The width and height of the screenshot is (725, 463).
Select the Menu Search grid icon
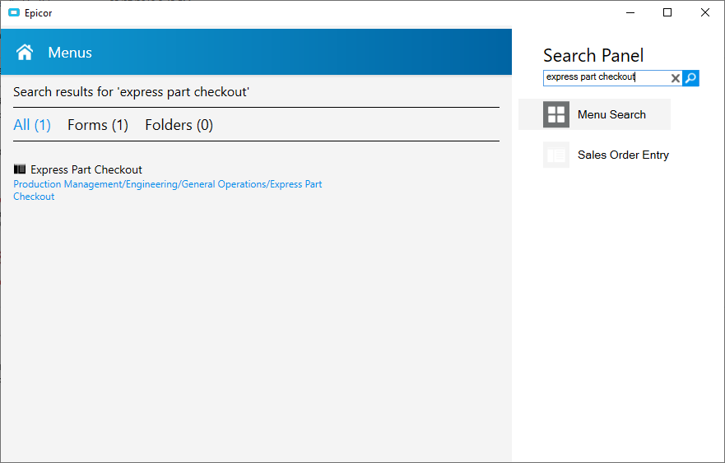point(555,114)
